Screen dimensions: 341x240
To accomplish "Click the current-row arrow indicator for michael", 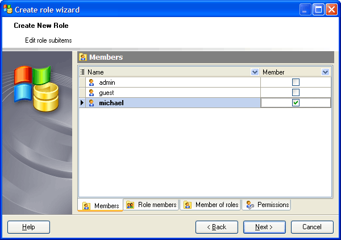I will pyautogui.click(x=82, y=102).
